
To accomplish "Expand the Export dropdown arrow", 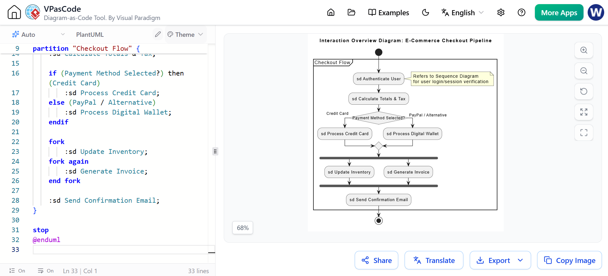I will 520,260.
